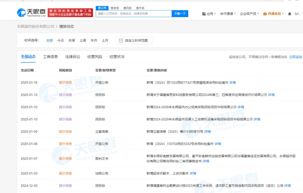
Task: Open the 自定义时间范围 date picker
Action: click(x=134, y=41)
